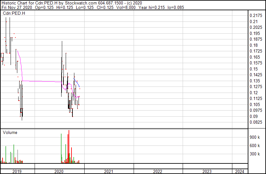The height and width of the screenshot is (174, 266).
Task: Click the short blue trend line
Action: [77, 83]
